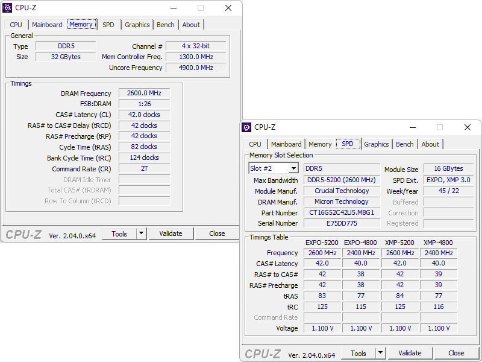Image resolution: width=482 pixels, height=362 pixels.
Task: Click the 45 / 22 Week/Year value
Action: click(x=448, y=191)
